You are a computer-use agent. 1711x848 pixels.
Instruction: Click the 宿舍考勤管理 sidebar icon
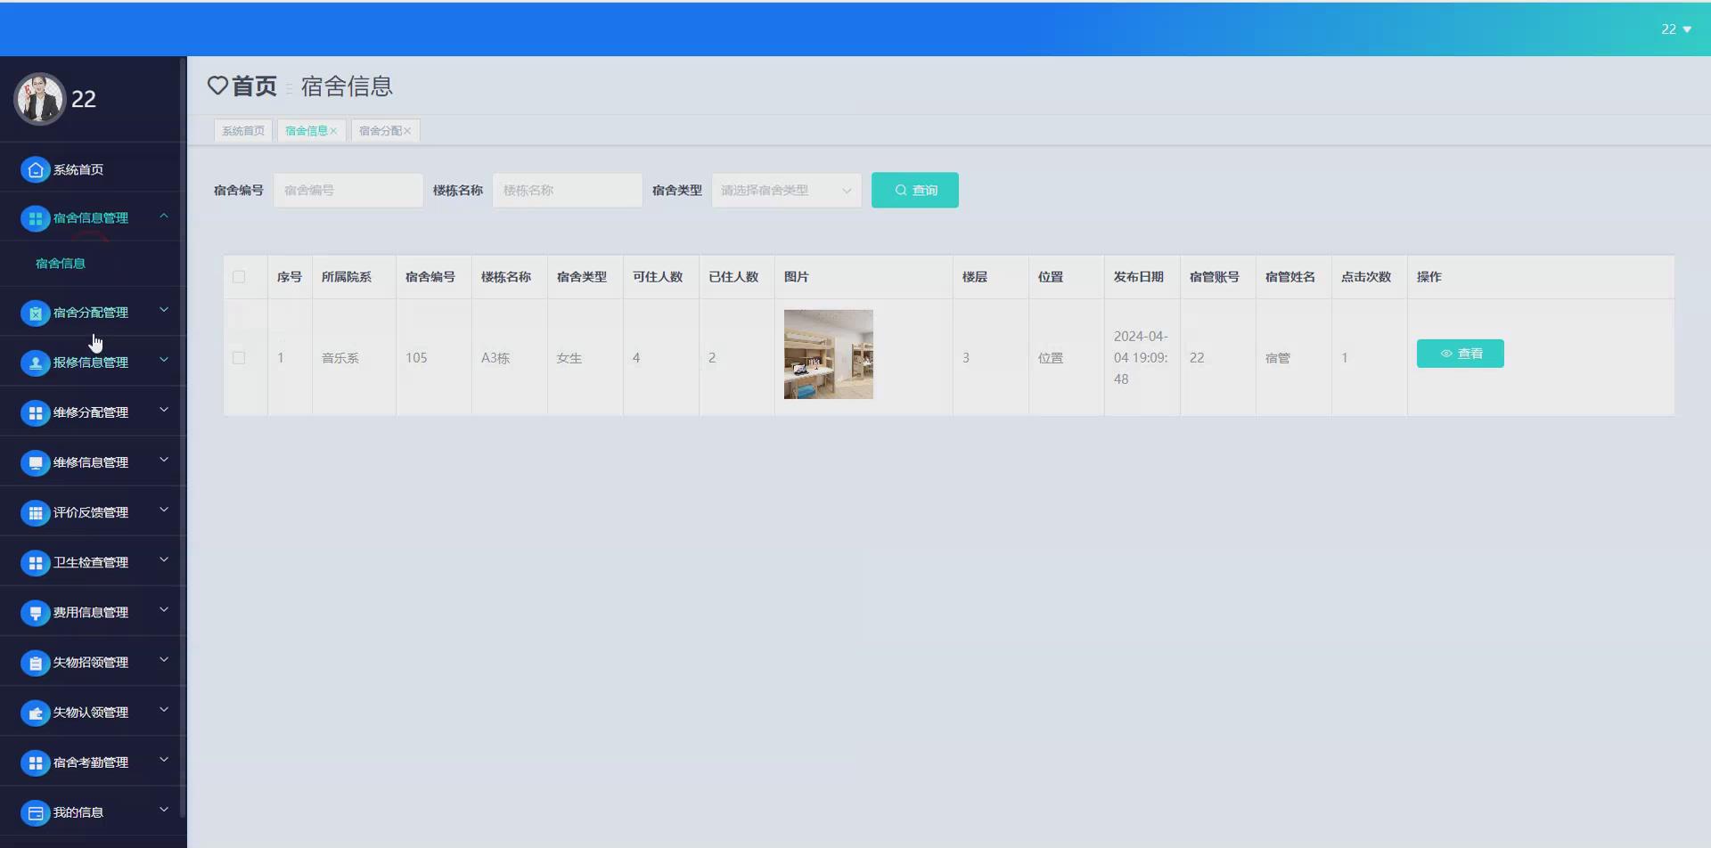(35, 762)
